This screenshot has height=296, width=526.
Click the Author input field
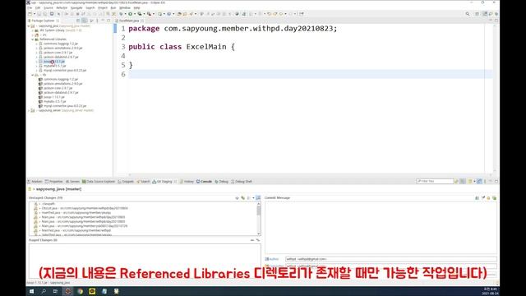coord(391,259)
